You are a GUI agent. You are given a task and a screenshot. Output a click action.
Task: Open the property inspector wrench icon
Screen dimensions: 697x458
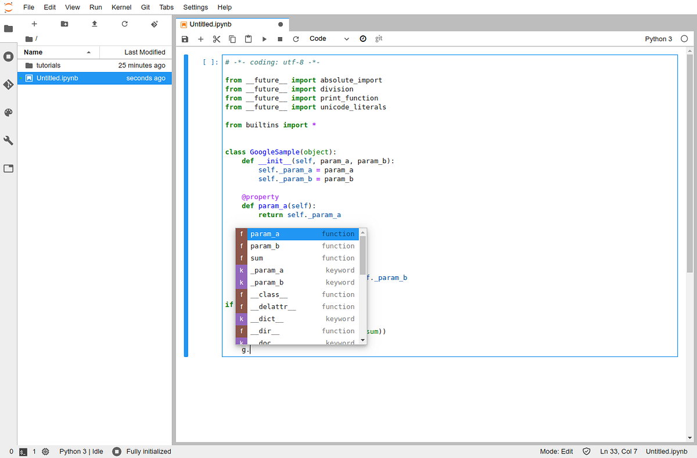(8, 140)
